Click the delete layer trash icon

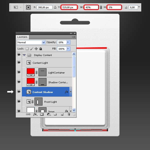tap(69, 114)
